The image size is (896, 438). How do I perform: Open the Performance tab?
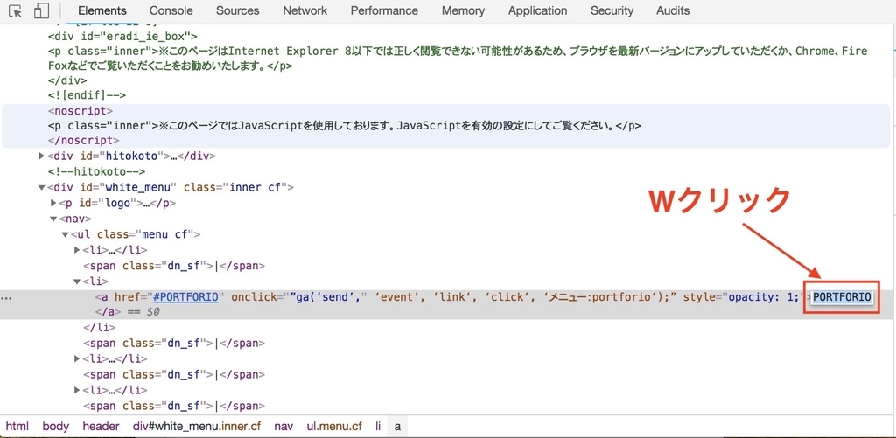pos(384,10)
